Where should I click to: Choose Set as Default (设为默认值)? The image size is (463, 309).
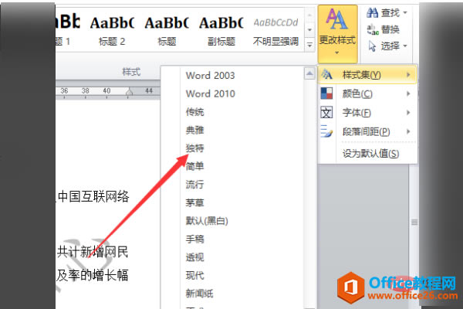pos(370,154)
